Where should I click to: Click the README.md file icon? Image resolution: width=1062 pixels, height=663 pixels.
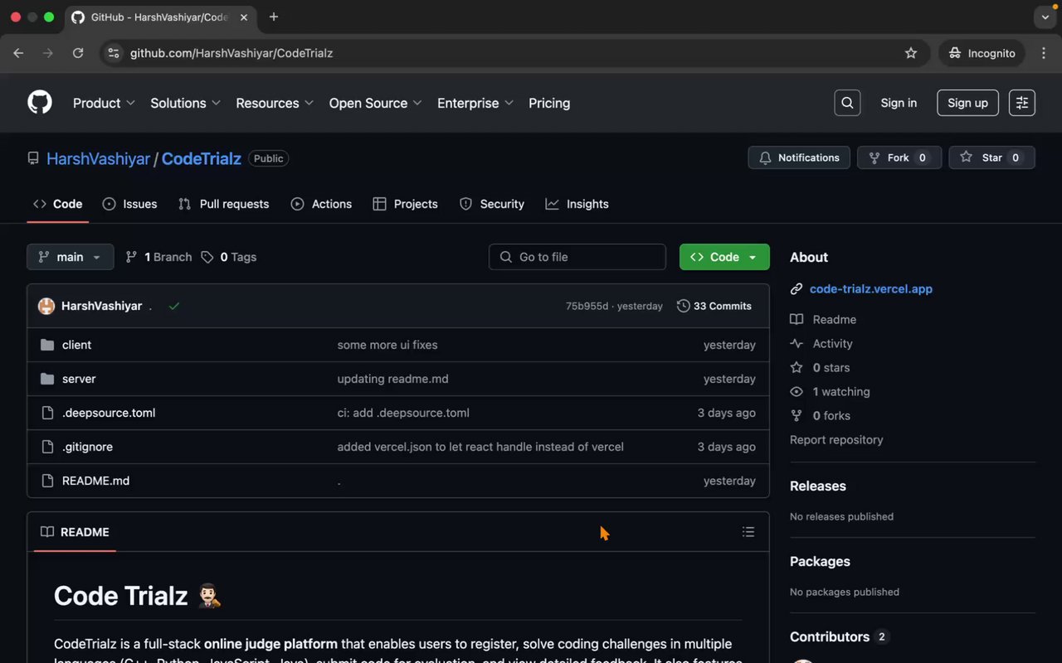pyautogui.click(x=46, y=481)
